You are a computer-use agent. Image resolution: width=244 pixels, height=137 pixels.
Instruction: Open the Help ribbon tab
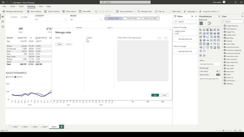point(48,6)
